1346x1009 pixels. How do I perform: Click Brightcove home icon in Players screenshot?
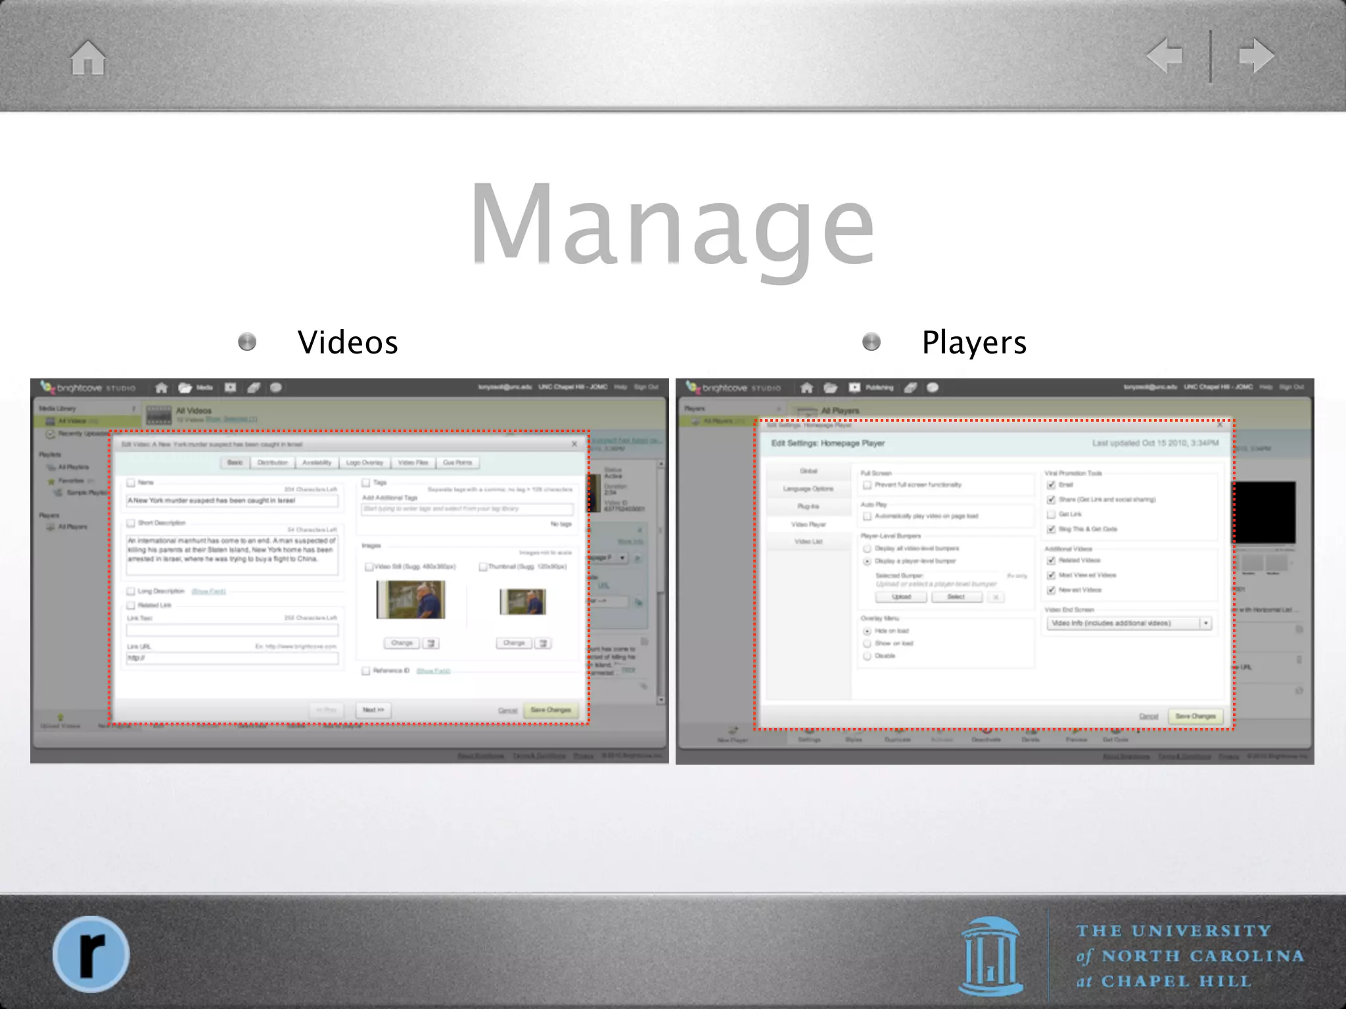[x=807, y=388]
